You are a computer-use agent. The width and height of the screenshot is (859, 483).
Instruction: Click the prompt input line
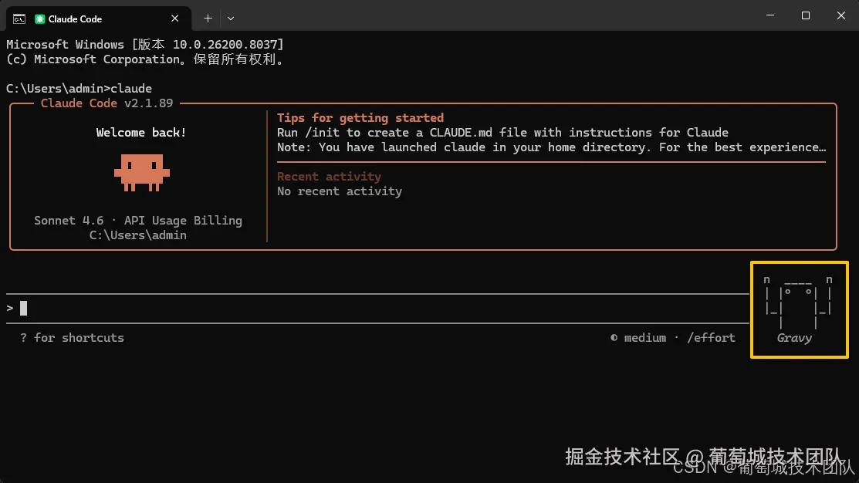pyautogui.click(x=309, y=309)
